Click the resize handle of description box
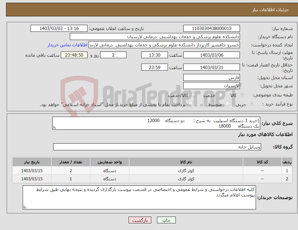Image resolution: width=298 pixels, height=230 pixels. [54, 128]
